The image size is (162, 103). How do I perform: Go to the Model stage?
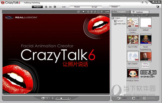pos(77,7)
